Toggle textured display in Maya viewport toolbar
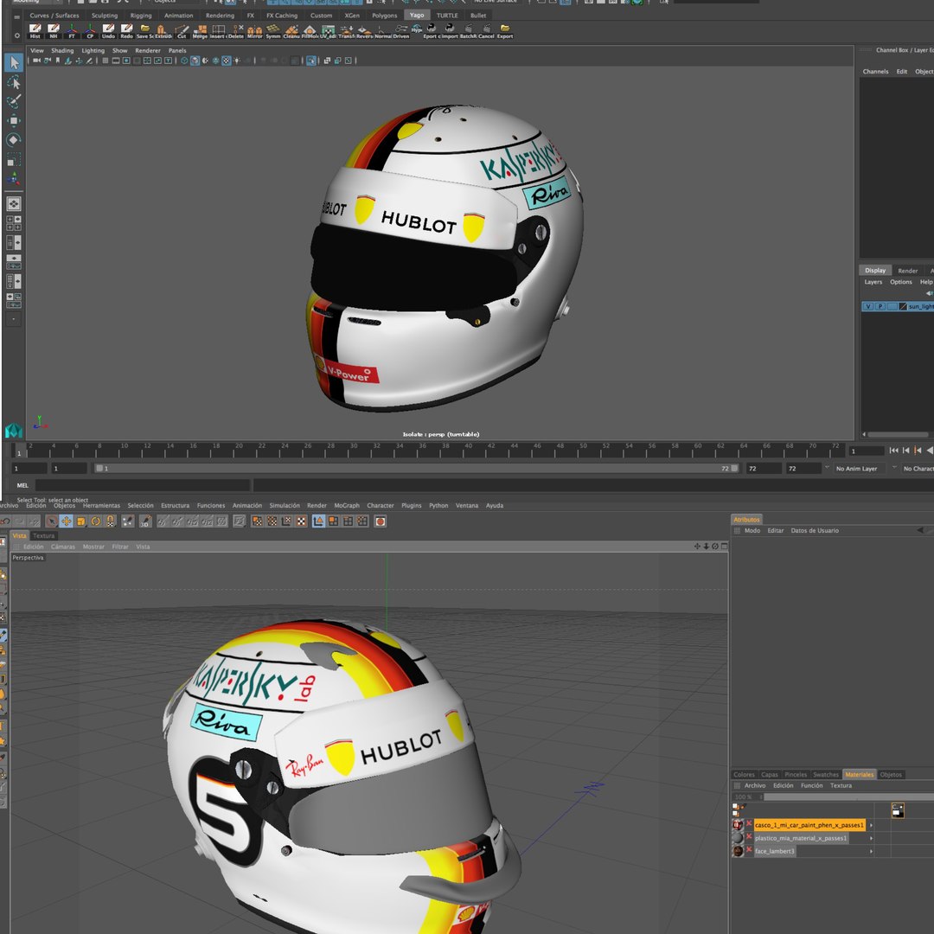This screenshot has width=934, height=934. (x=227, y=61)
